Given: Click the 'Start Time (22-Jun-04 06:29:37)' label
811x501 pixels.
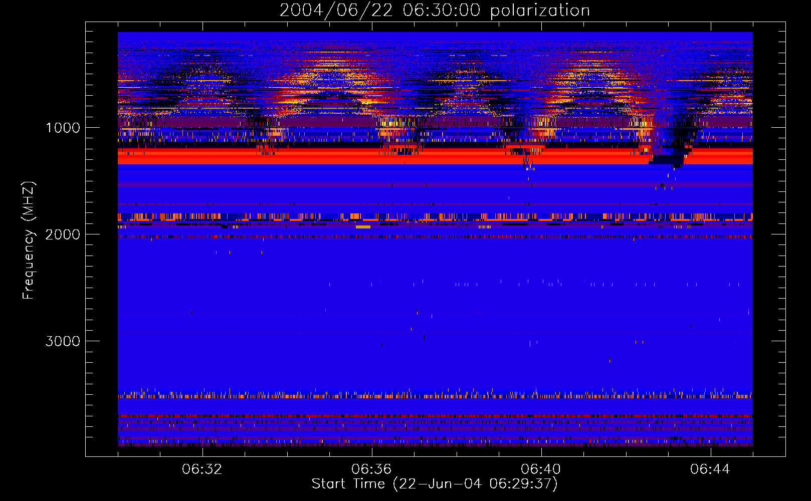Looking at the screenshot, I should point(435,484).
